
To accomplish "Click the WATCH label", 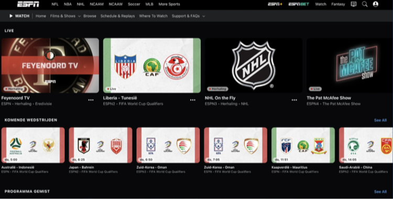I will 22,16.
